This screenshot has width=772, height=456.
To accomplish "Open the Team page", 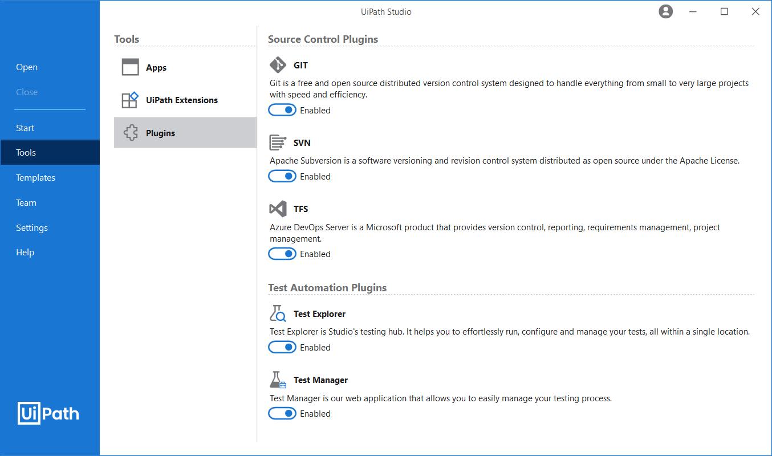I will click(x=26, y=202).
